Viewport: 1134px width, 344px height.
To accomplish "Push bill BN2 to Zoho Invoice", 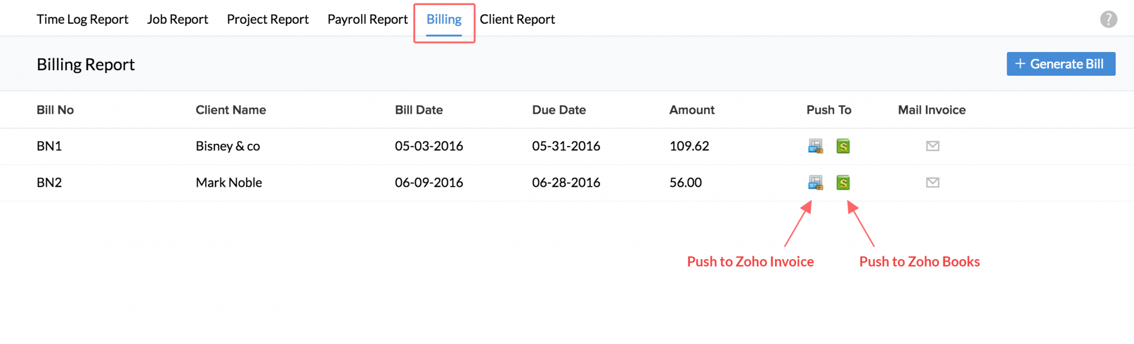I will [x=815, y=183].
